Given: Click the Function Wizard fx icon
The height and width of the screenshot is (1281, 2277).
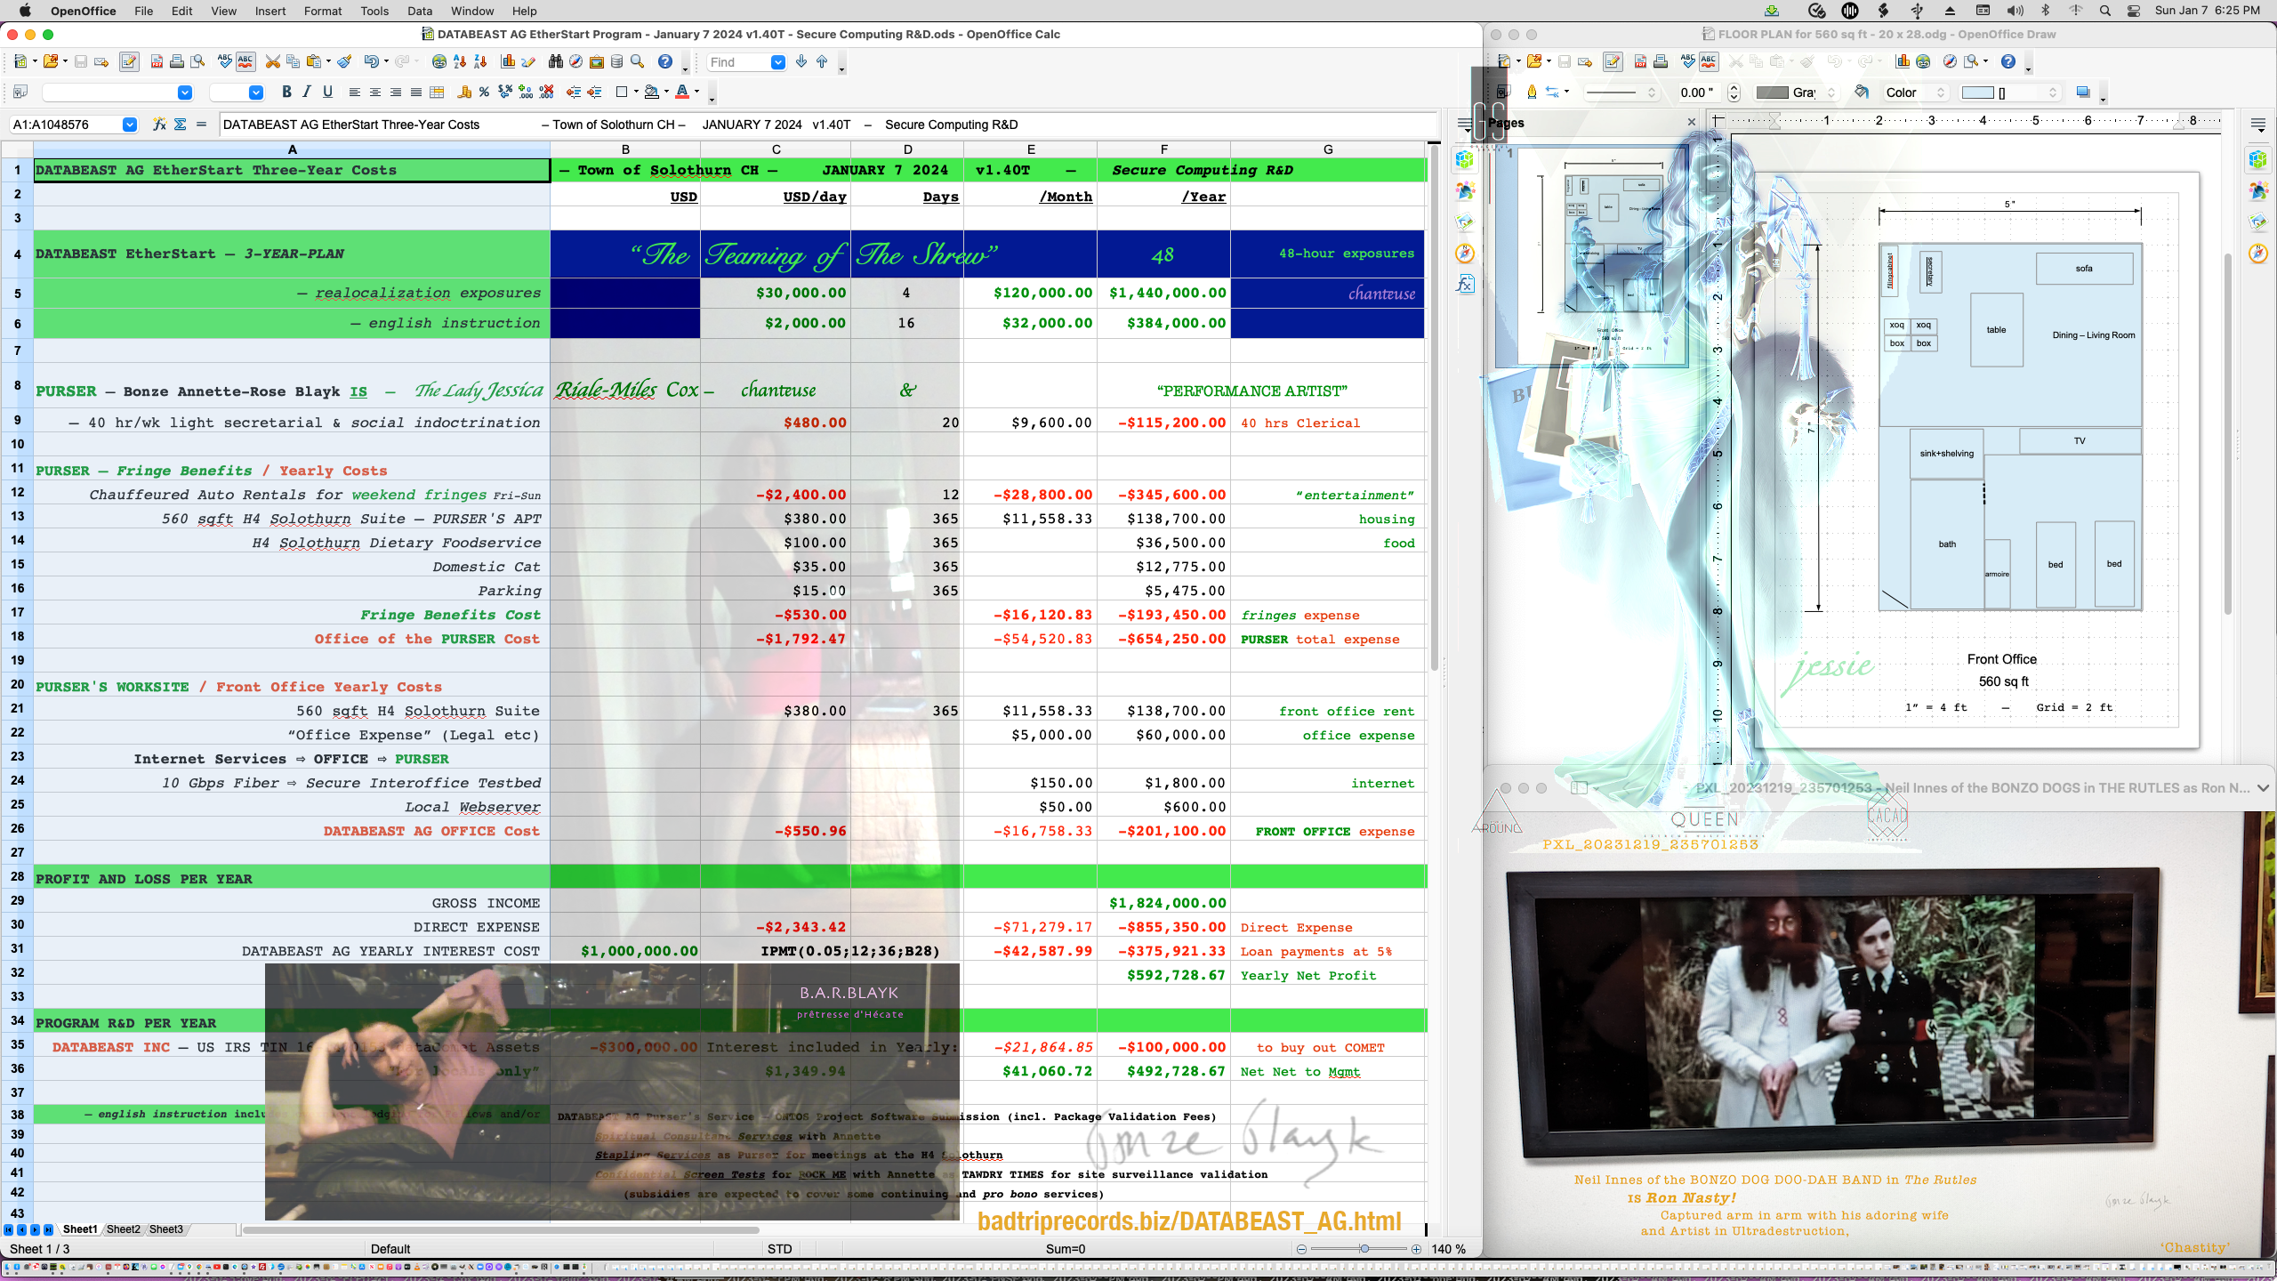Looking at the screenshot, I should [x=159, y=125].
